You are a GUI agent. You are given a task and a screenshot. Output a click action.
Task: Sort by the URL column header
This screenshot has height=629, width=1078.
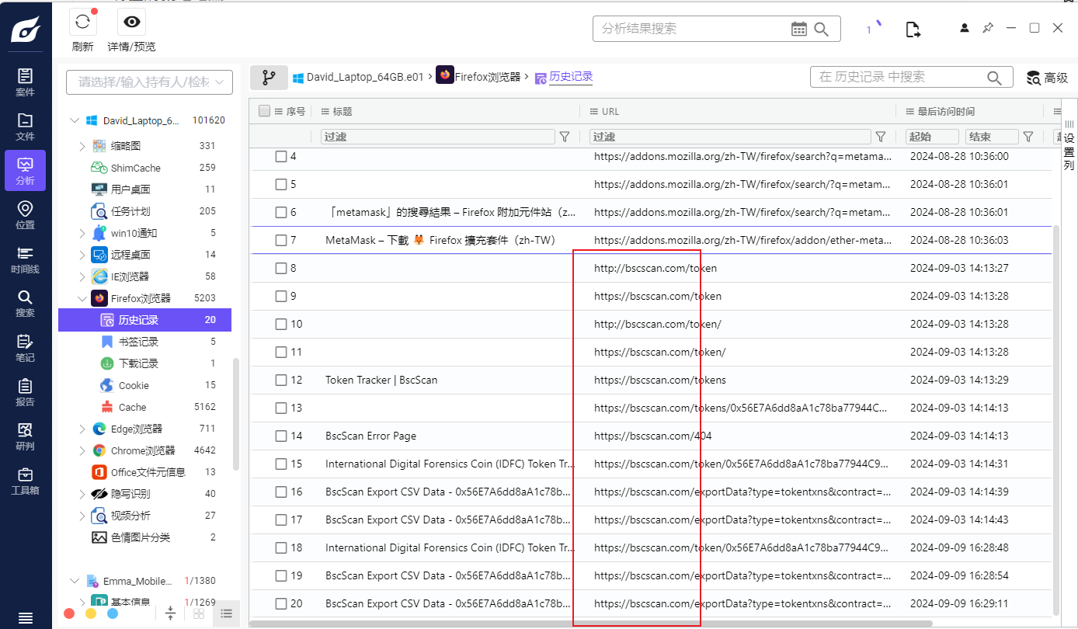point(610,111)
